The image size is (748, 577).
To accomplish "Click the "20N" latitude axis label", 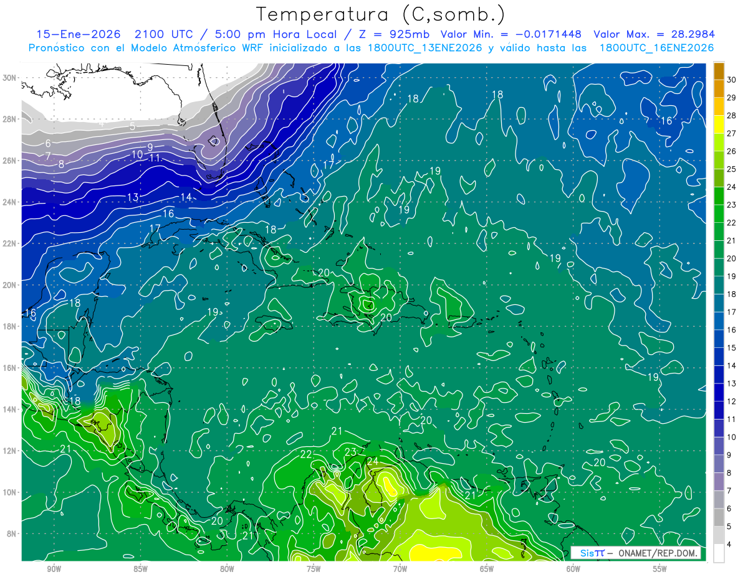I will (9, 285).
